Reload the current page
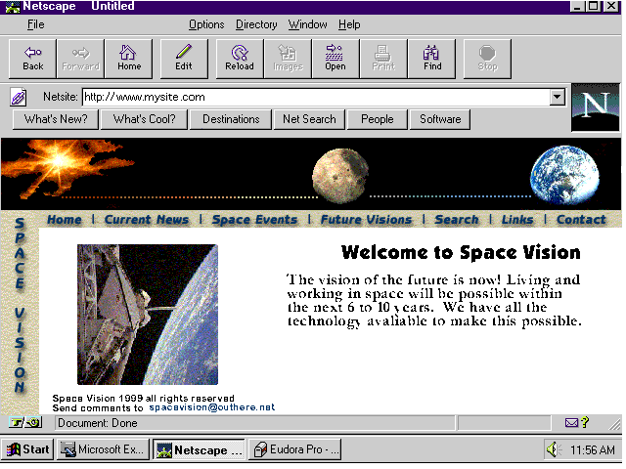The image size is (626, 469). [239, 58]
